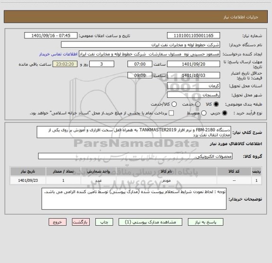Screen dimensions: 272x263
Task: Click the شرح کلی نیاز description box
Action: coord(134,132)
